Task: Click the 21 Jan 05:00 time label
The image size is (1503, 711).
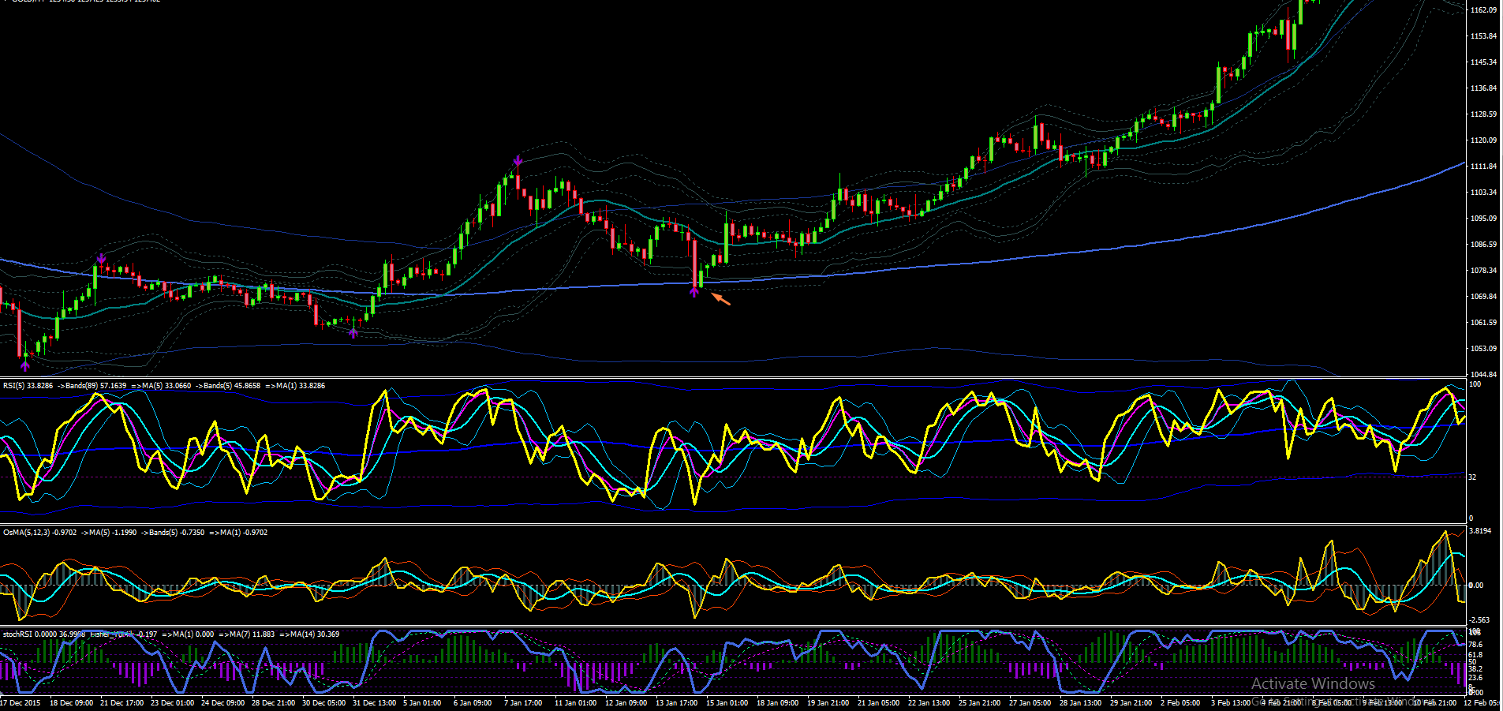Action: click(879, 703)
